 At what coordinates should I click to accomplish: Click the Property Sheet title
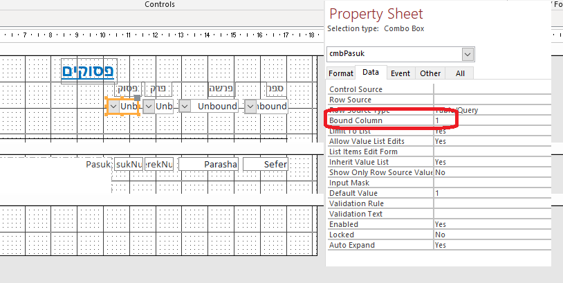click(376, 14)
